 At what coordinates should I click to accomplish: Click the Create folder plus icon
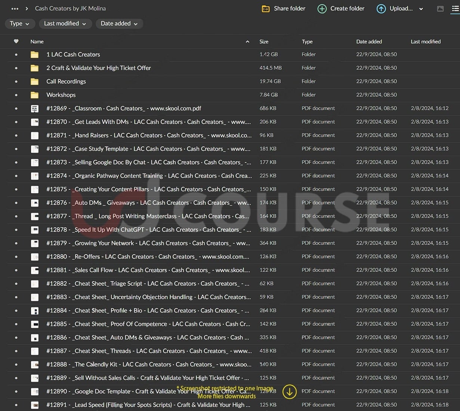tap(322, 9)
